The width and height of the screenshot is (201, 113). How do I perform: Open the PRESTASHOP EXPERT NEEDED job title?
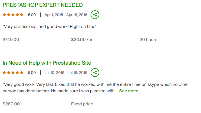pyautogui.click(x=43, y=5)
